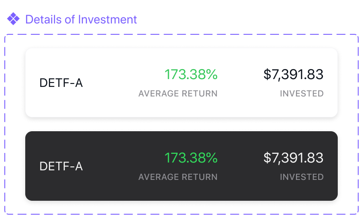363x219 pixels.
Task: Click INVESTED label in dark card
Action: tap(302, 177)
